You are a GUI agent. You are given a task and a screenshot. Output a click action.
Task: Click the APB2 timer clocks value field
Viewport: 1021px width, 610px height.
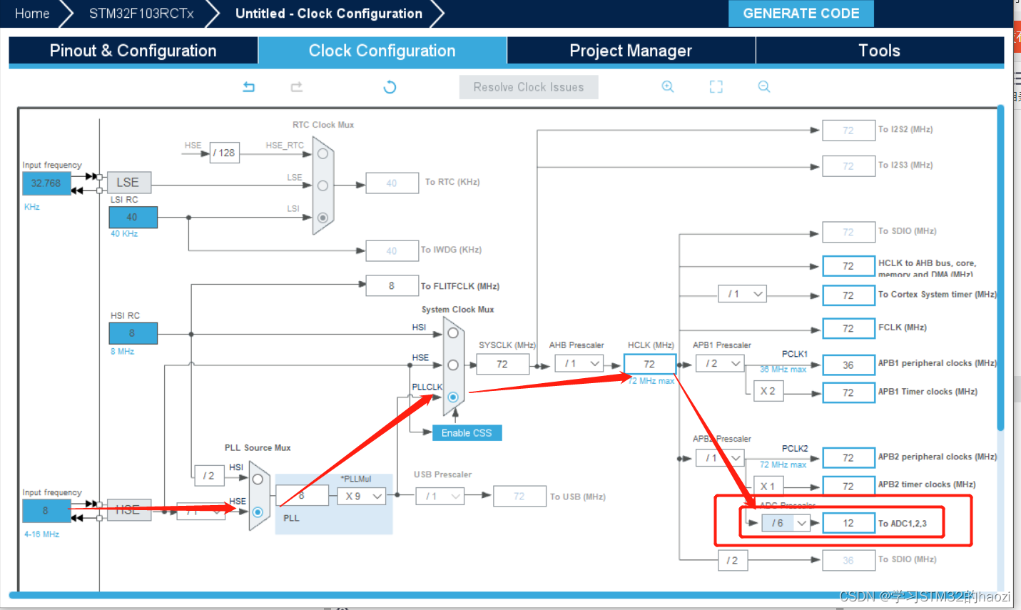point(848,486)
